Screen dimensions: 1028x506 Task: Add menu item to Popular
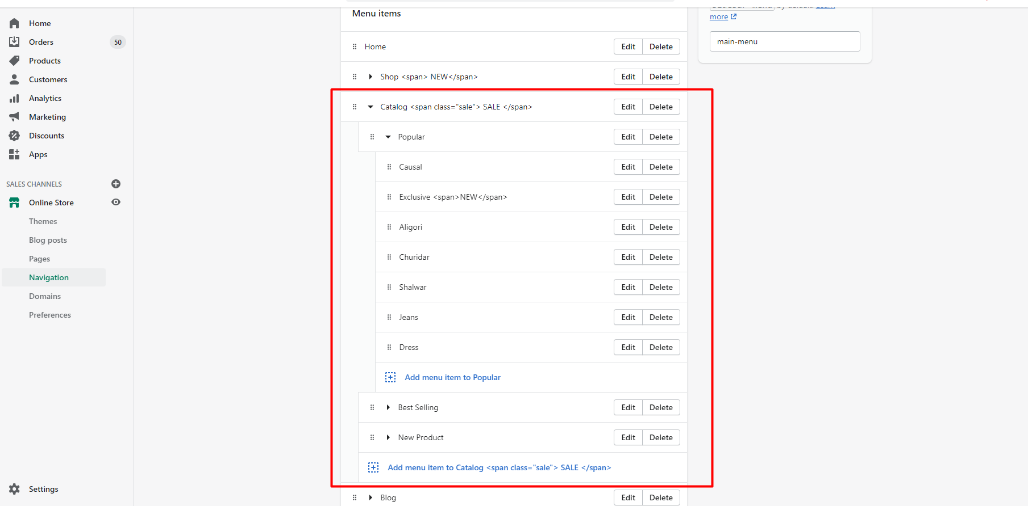coord(452,377)
